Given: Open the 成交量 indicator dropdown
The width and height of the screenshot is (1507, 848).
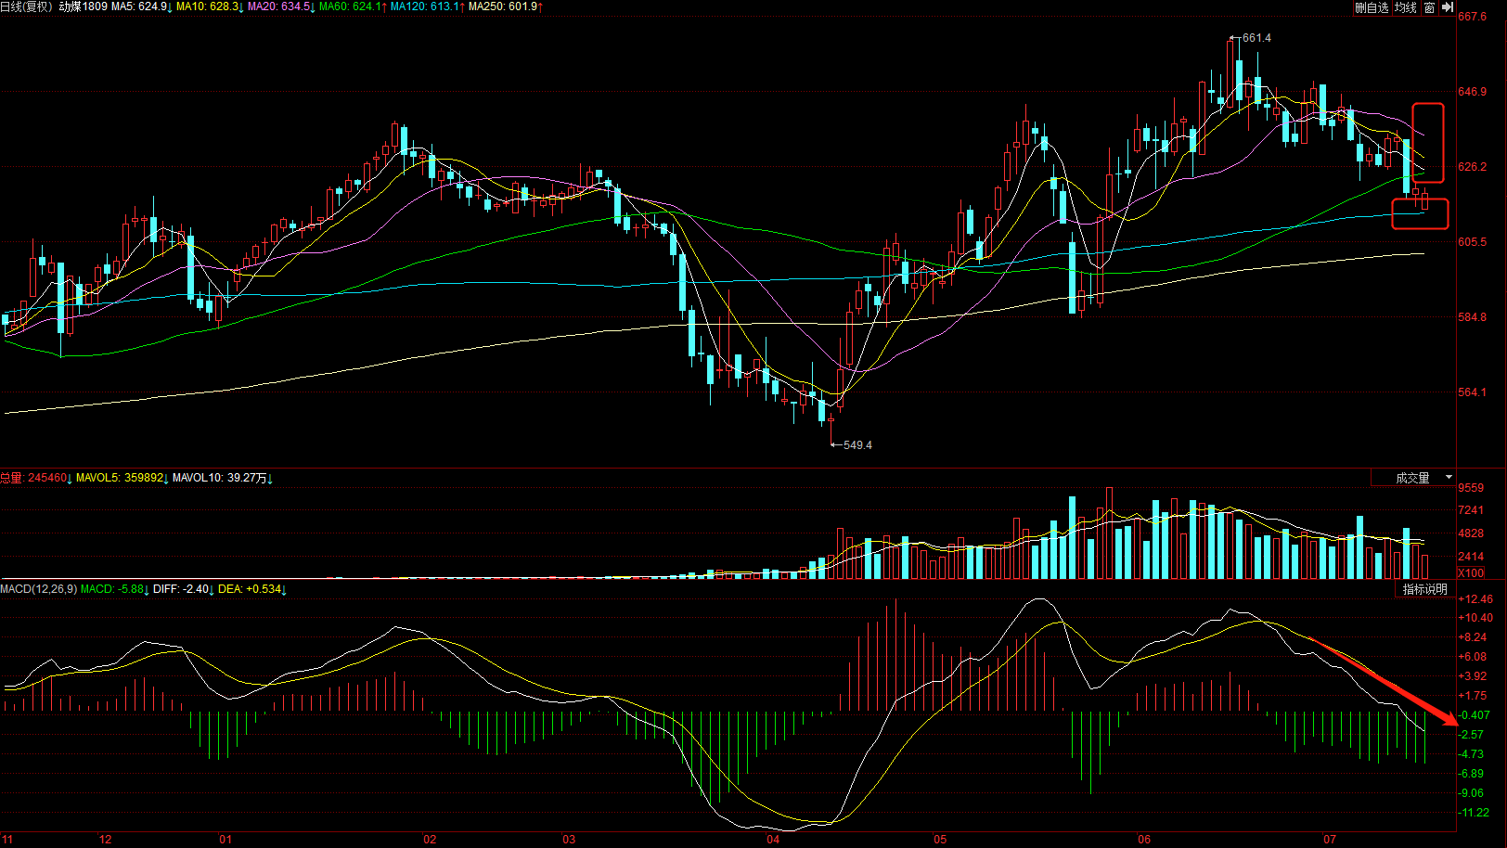Looking at the screenshot, I should (1413, 478).
